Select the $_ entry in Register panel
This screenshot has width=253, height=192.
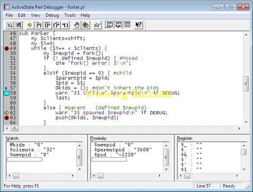click(191, 145)
